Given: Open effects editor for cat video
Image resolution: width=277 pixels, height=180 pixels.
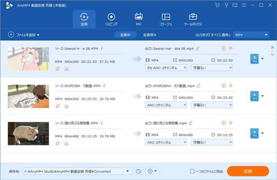Looking at the screenshot, I should 58,144.
